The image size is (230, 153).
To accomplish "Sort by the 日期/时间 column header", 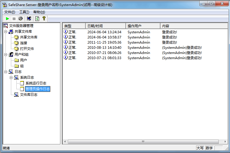I will [x=106, y=26].
